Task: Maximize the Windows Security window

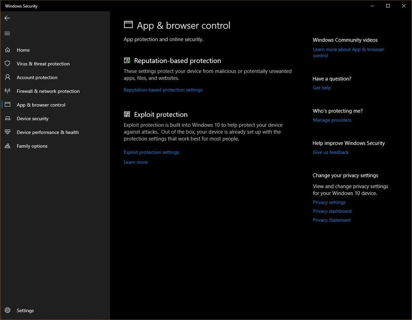Action: point(388,6)
